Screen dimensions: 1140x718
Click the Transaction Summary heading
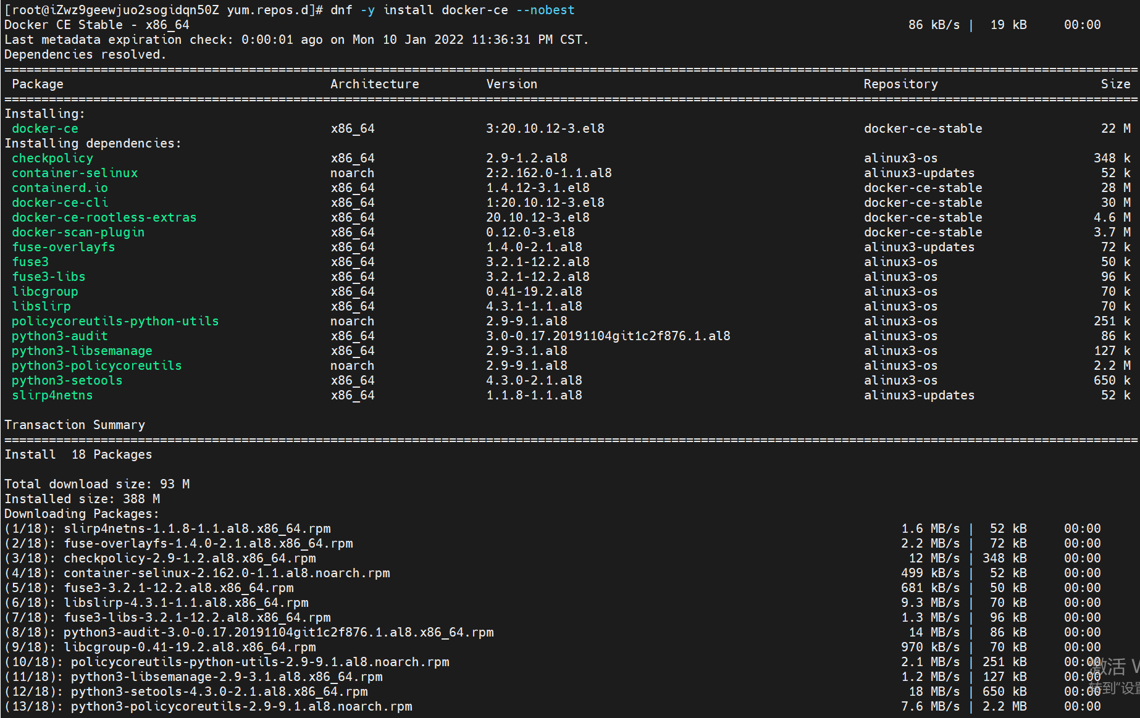coord(75,425)
